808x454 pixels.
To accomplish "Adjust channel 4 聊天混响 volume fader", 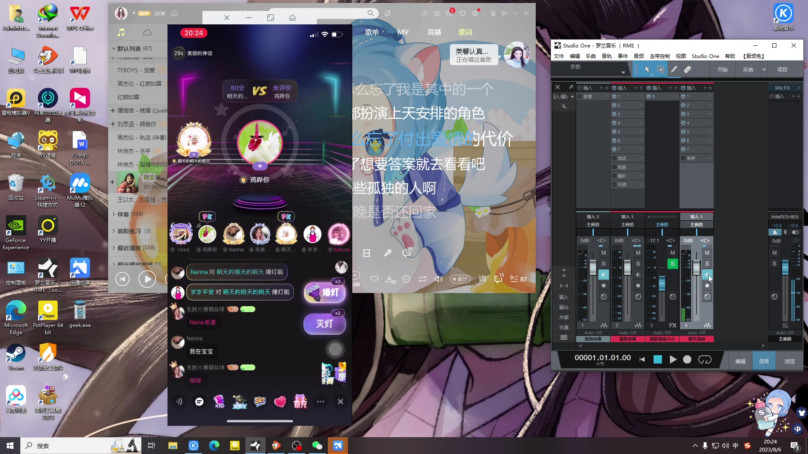I will (x=696, y=267).
